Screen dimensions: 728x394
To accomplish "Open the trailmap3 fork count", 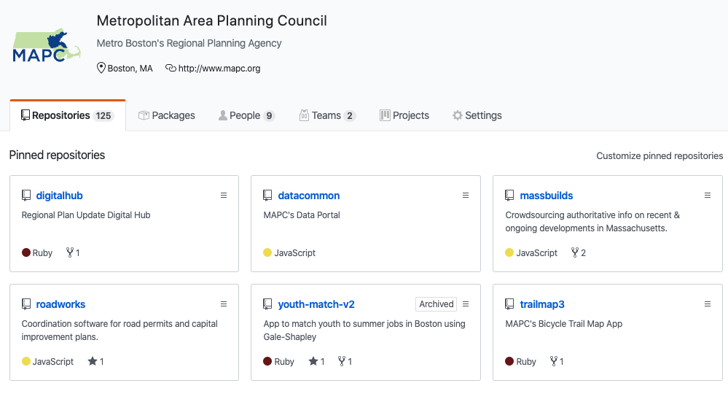I will [557, 361].
